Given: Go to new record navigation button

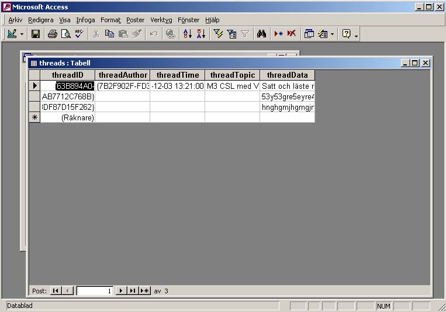Looking at the screenshot, I should (145, 290).
